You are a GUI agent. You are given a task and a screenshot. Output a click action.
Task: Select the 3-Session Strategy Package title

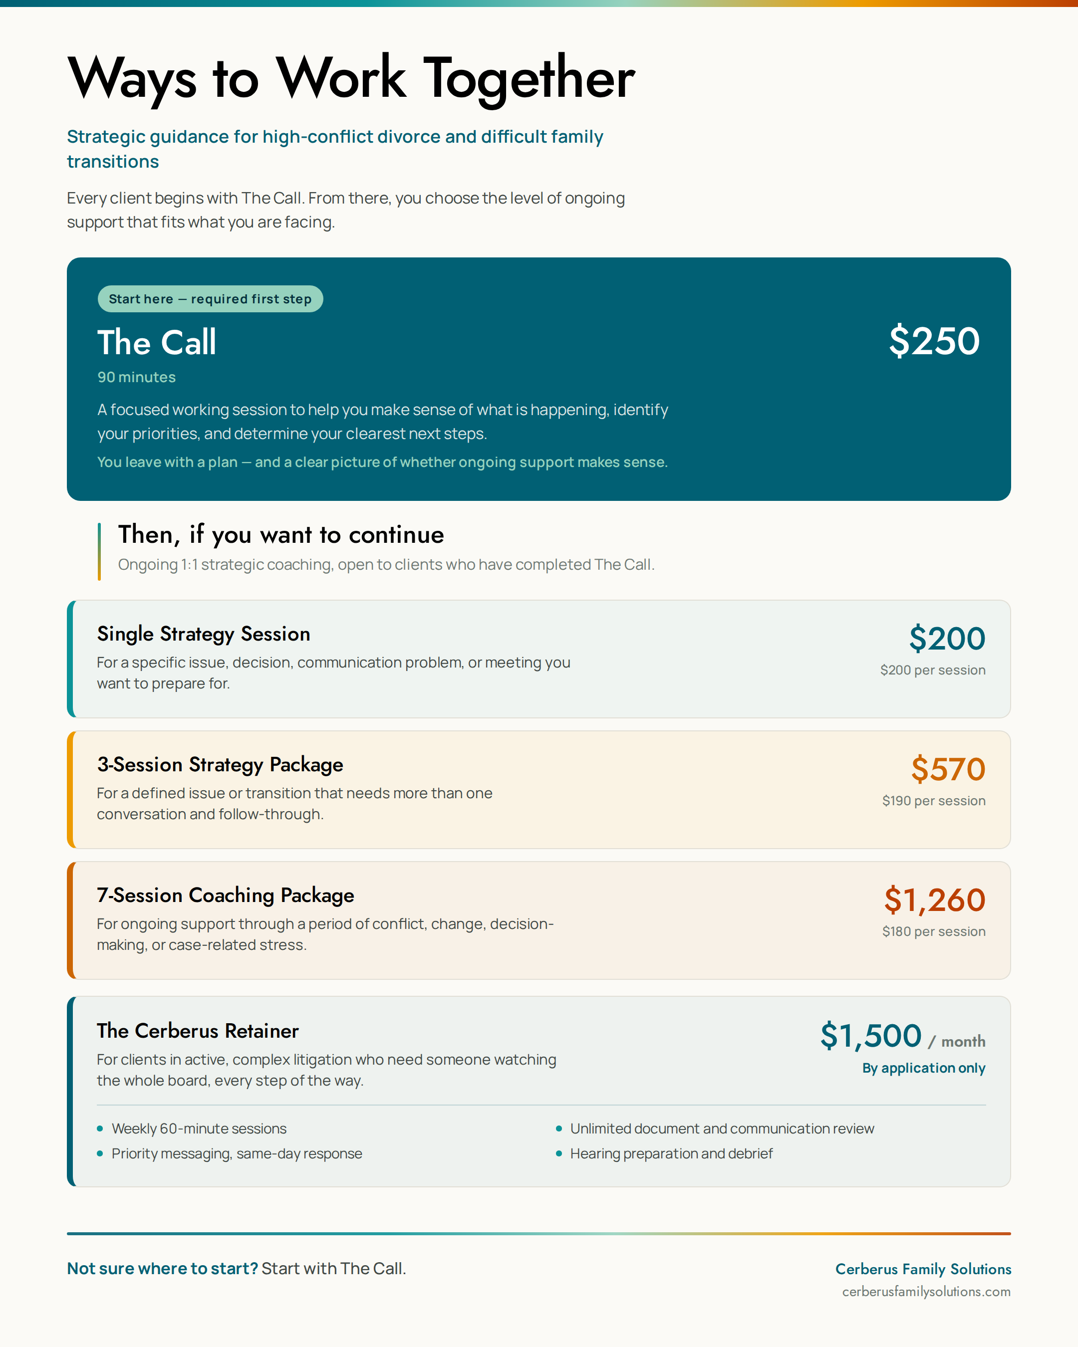220,764
